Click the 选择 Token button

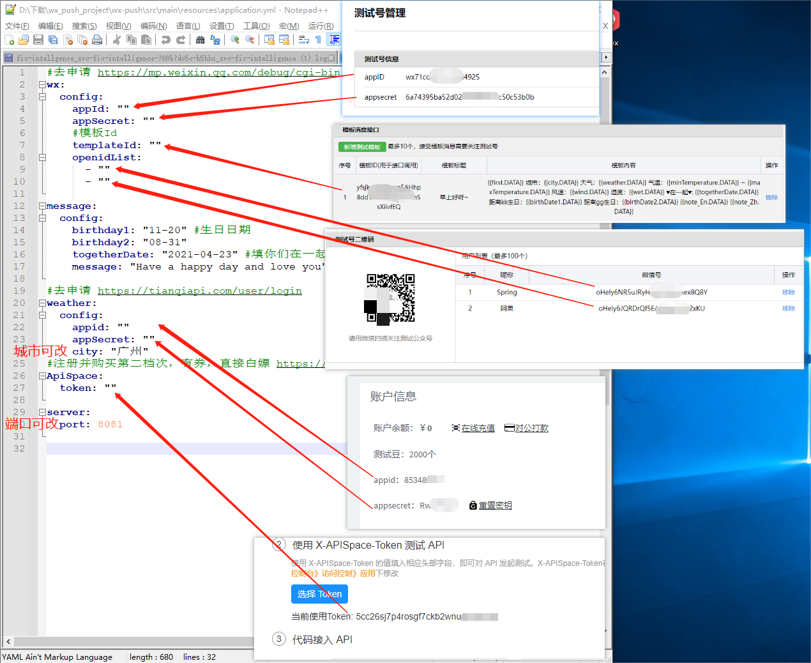click(x=319, y=594)
